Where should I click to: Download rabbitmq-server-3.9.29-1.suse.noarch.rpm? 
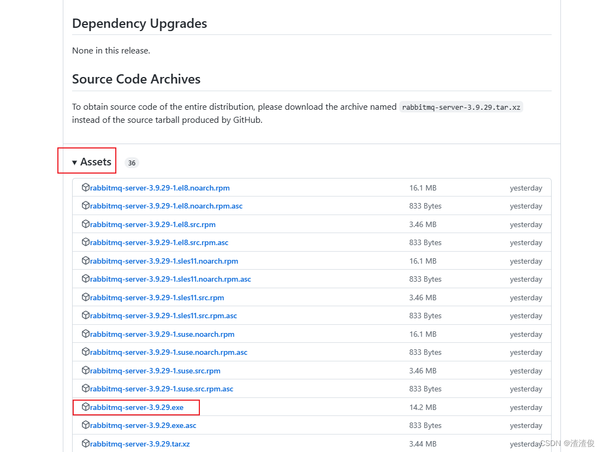pyautogui.click(x=162, y=334)
